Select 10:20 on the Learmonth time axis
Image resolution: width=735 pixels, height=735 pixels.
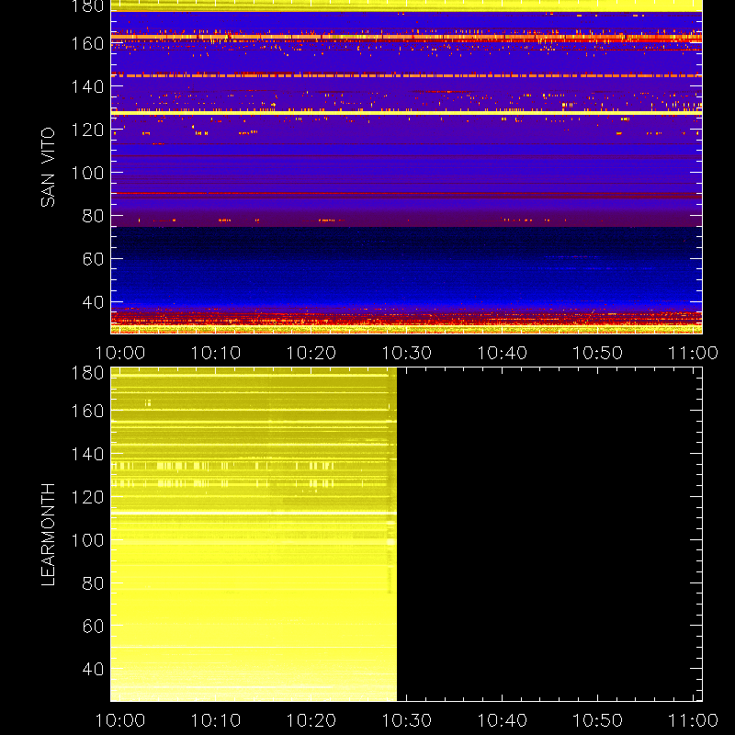[311, 720]
